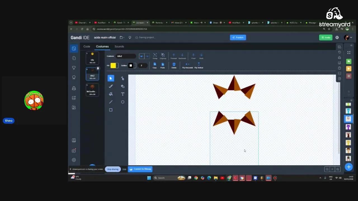Select the Fill bucket tool
The height and width of the screenshot is (201, 358).
pos(111,94)
